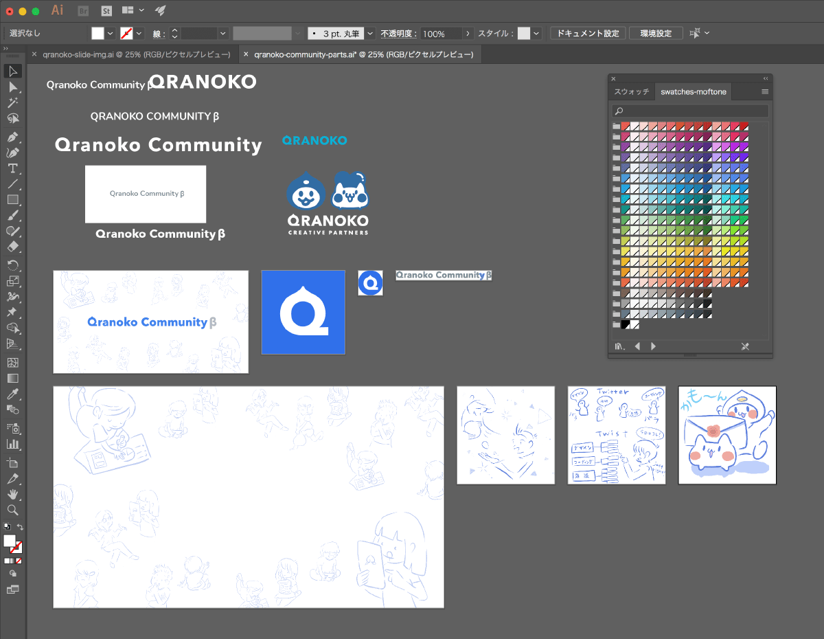Select the Direct Selection tool
This screenshot has height=639, width=824.
[x=12, y=87]
